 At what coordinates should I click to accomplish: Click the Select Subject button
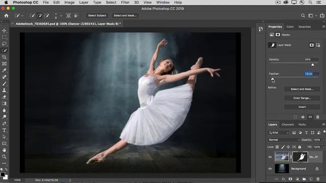coord(97,16)
